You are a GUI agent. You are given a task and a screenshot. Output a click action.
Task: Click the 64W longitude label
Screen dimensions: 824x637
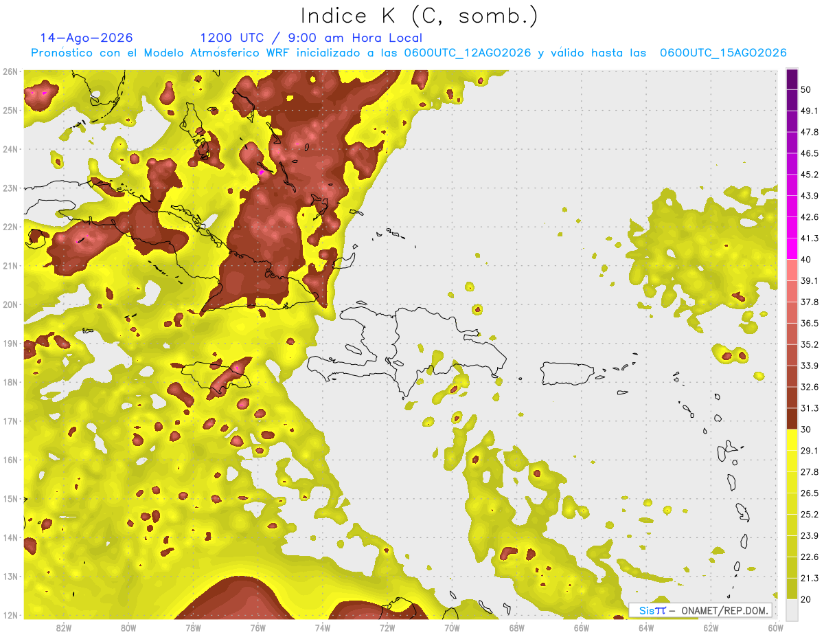click(x=646, y=627)
